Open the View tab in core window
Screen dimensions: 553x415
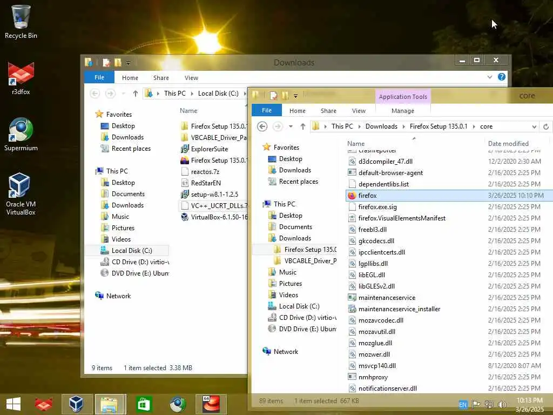(359, 111)
